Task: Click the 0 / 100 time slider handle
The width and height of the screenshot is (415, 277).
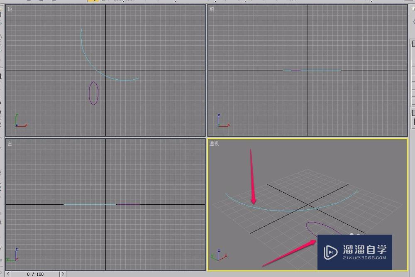Action: pos(35,274)
